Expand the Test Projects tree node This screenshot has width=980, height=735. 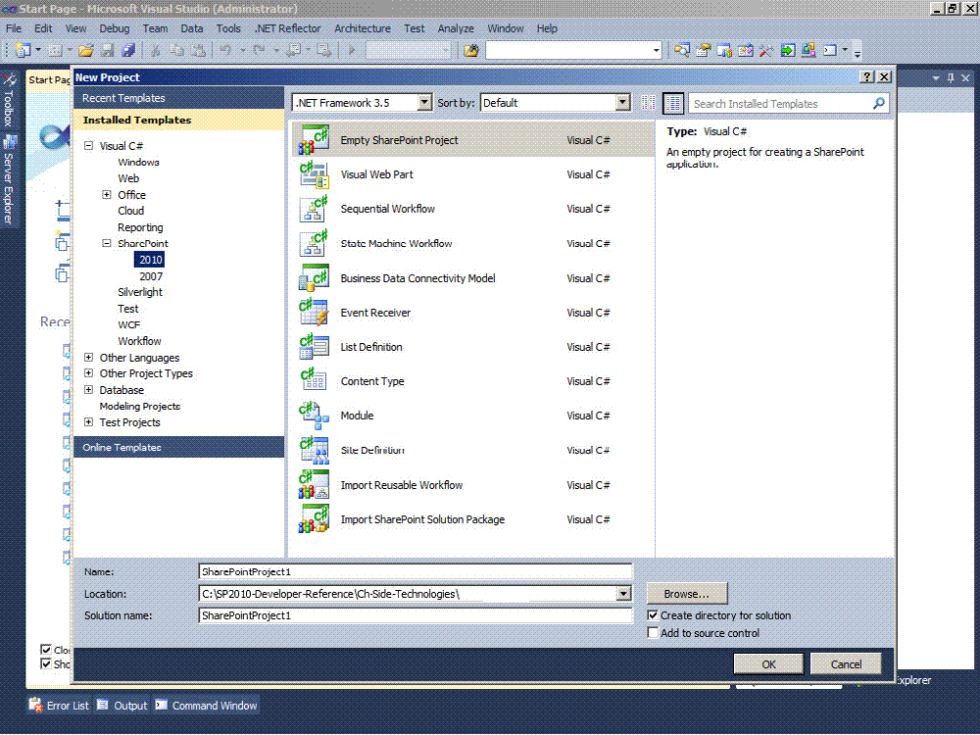pos(89,421)
